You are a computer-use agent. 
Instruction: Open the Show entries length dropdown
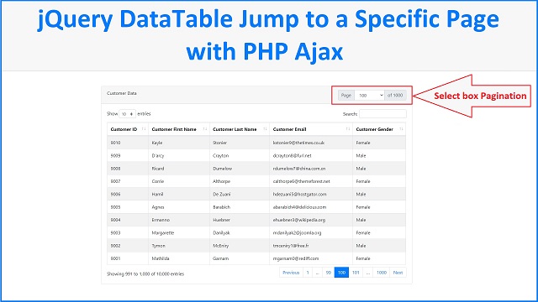click(127, 114)
